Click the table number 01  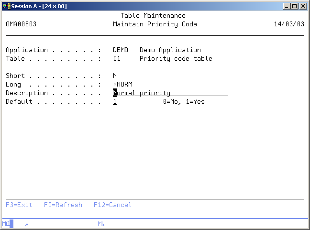pos(117,59)
